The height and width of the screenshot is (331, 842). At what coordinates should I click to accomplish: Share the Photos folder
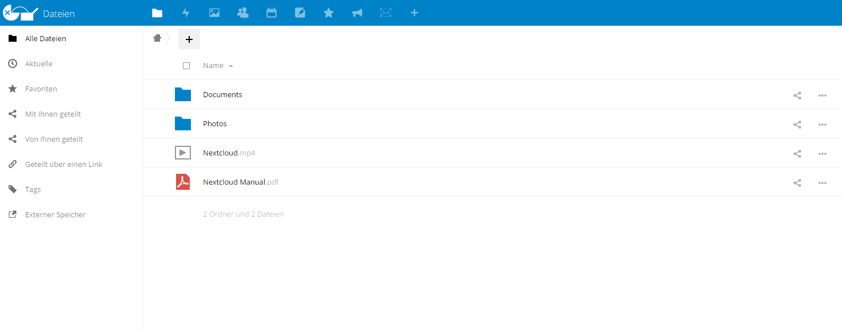[x=797, y=125]
